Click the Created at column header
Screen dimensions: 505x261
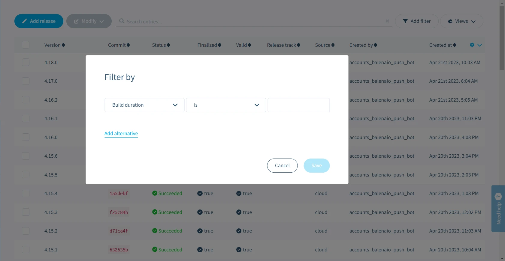click(x=440, y=45)
